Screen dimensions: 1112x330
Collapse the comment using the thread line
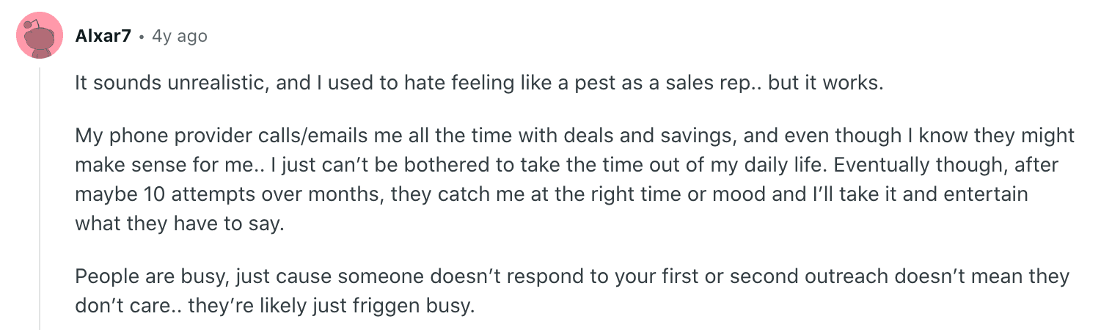point(40,198)
